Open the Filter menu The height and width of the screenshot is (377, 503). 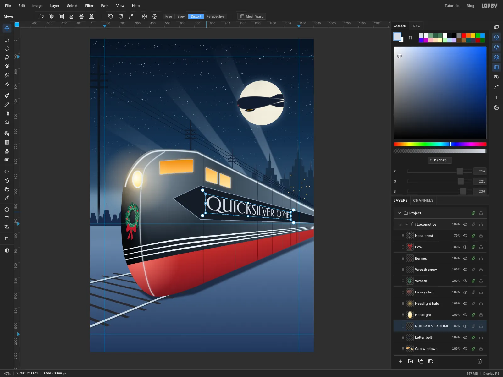pos(89,6)
